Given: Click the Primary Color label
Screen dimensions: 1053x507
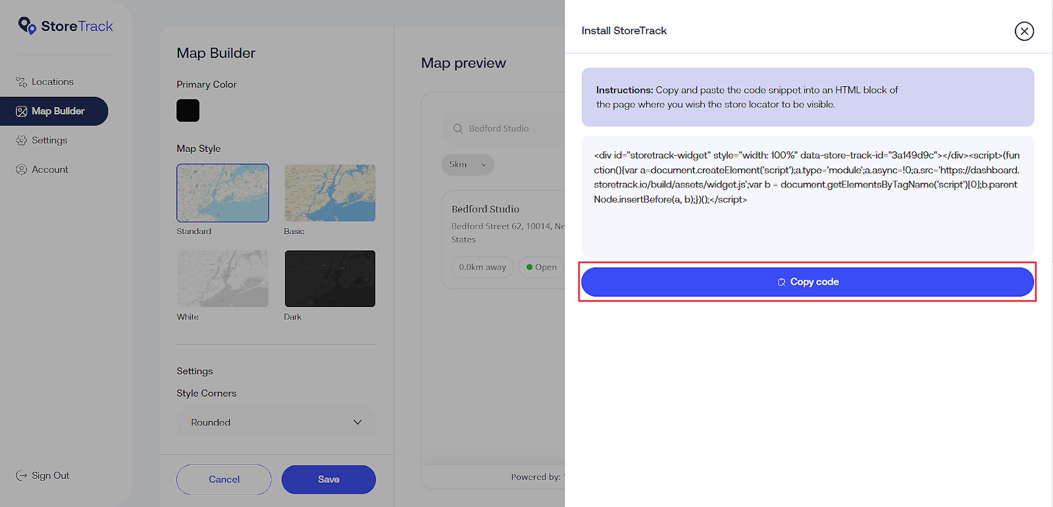Looking at the screenshot, I should [206, 85].
